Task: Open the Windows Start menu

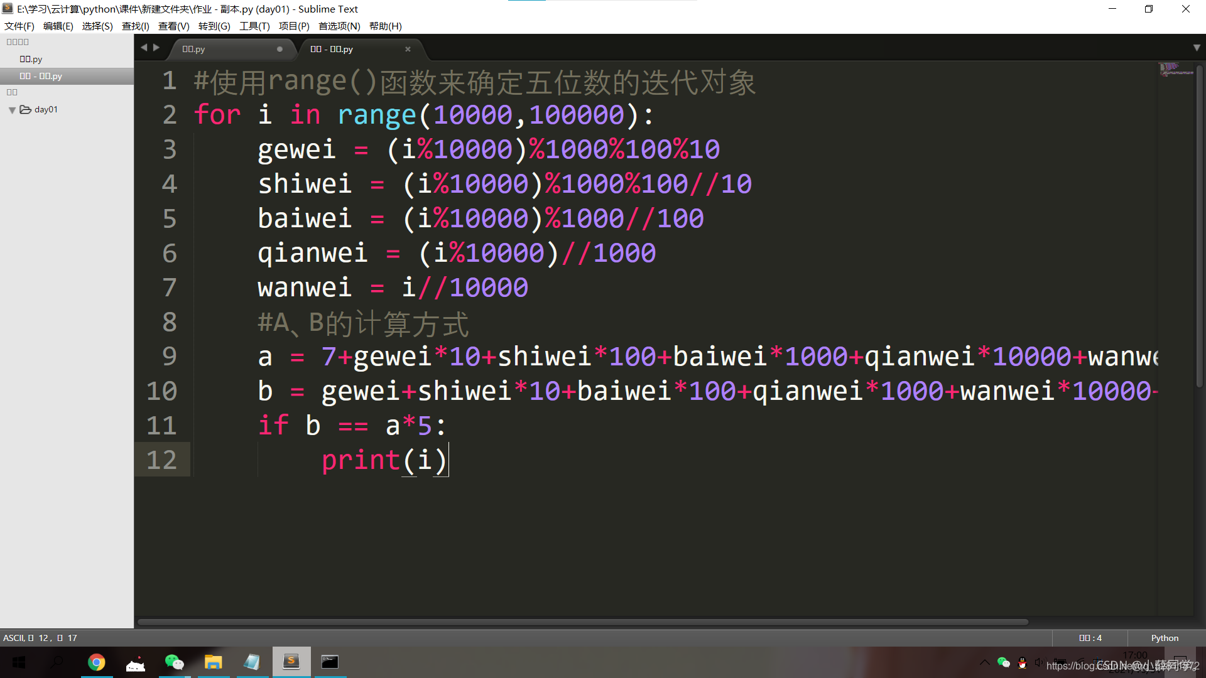Action: tap(19, 662)
